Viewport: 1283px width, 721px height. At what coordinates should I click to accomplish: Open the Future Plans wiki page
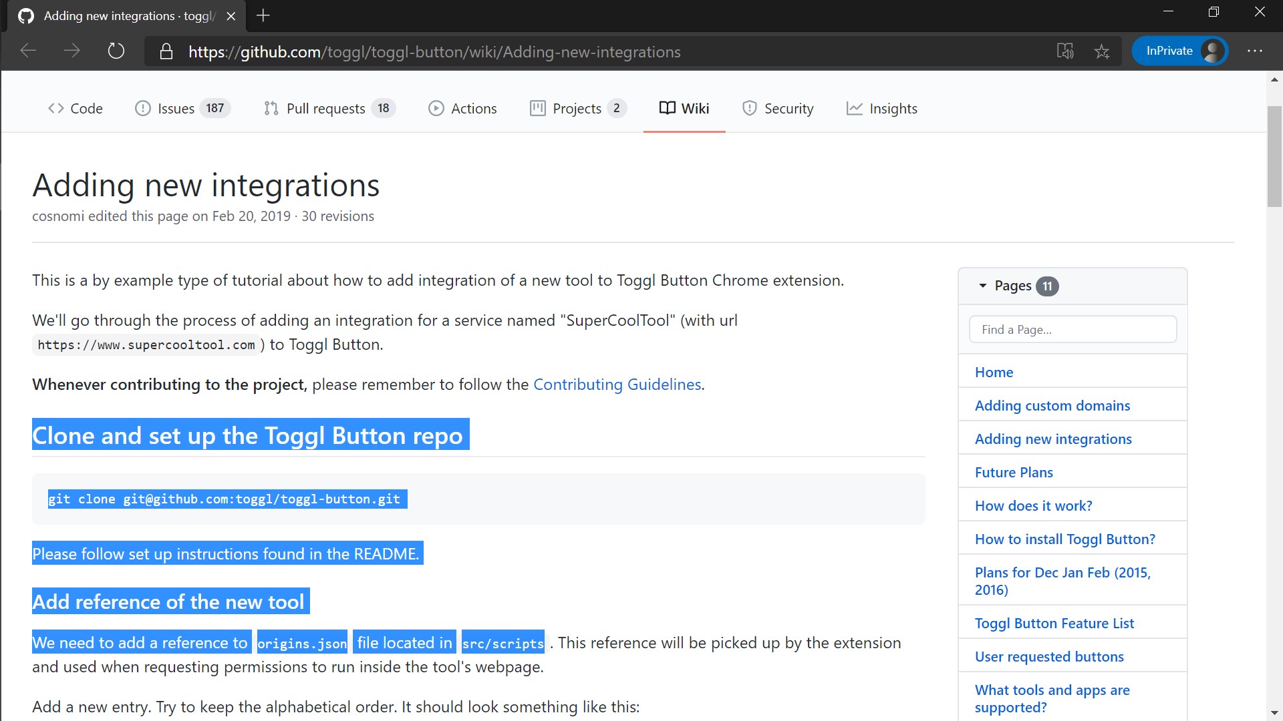pyautogui.click(x=1013, y=472)
